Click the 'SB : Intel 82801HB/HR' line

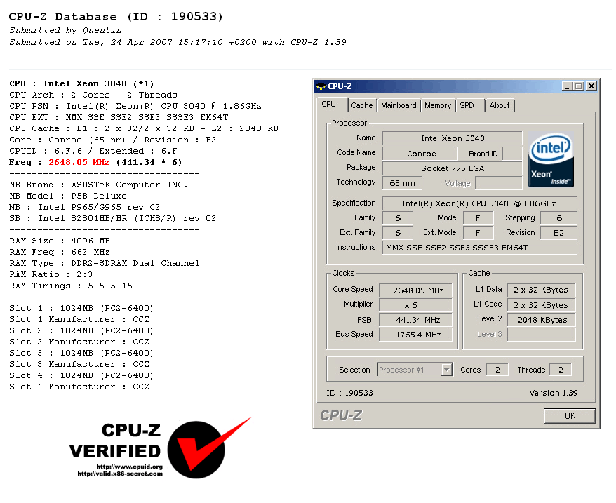[113, 218]
